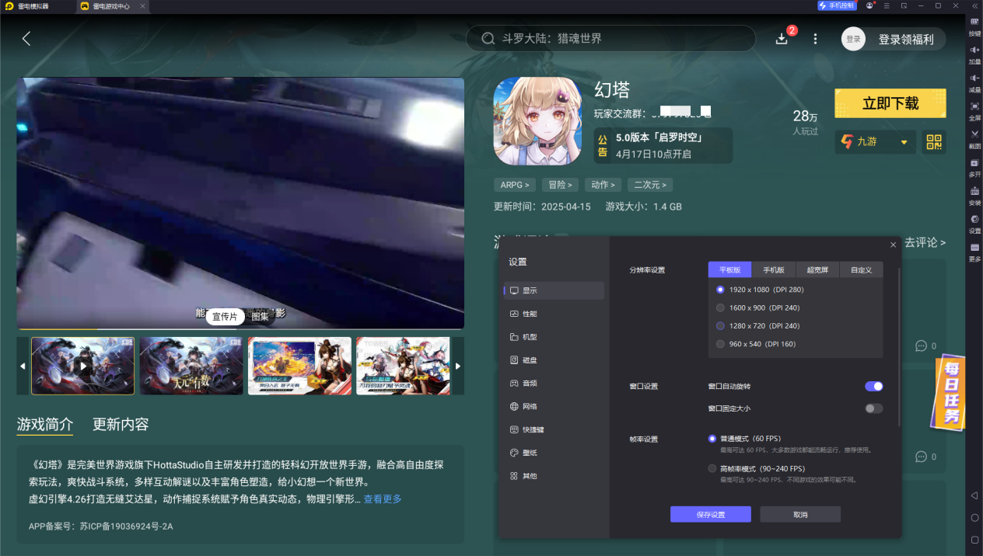Click 加量 volume up sidebar icon
983x556 pixels.
point(974,54)
